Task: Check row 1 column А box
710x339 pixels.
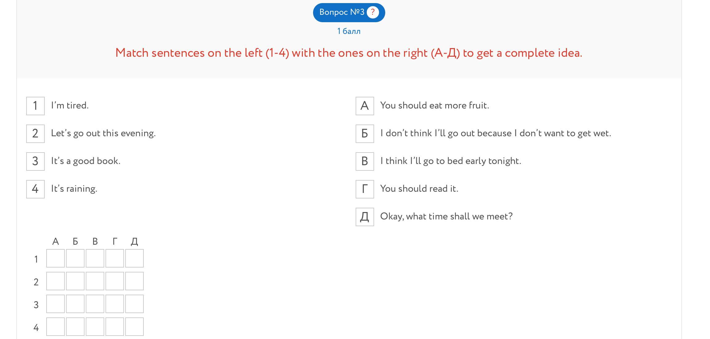Action: [56, 258]
